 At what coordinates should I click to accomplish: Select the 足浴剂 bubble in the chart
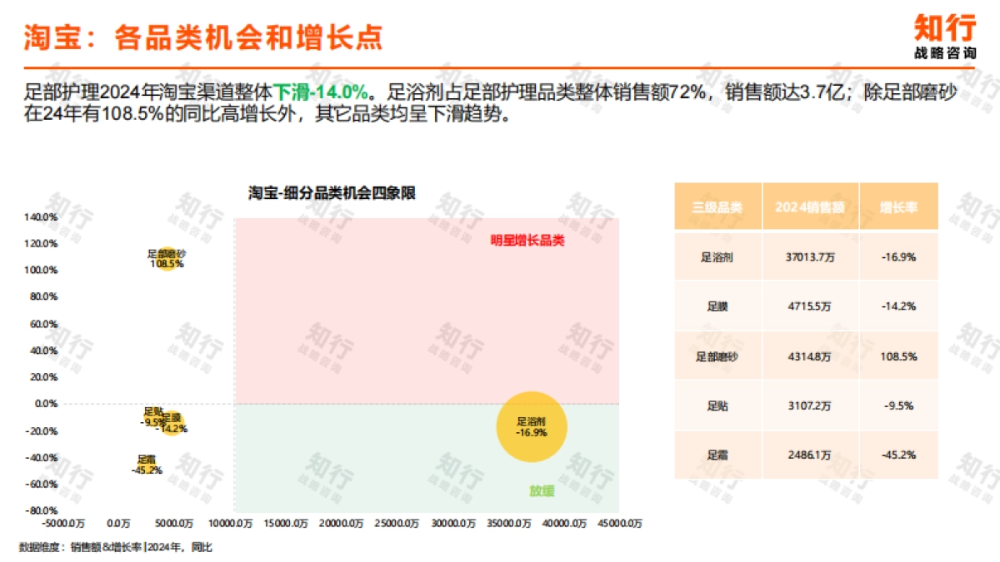coord(532,426)
